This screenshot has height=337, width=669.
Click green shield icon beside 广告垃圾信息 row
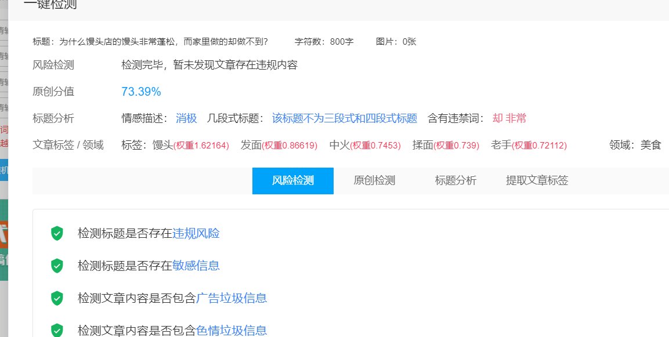coord(57,298)
